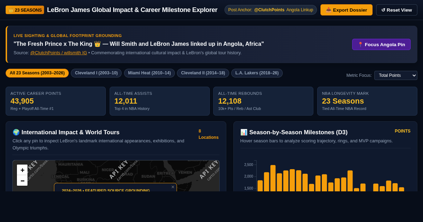Screen dimensions: 423x222
Task: Click the tallest third season bar in chart
Action: 273,178
